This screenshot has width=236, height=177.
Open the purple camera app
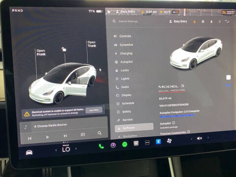[113, 145]
